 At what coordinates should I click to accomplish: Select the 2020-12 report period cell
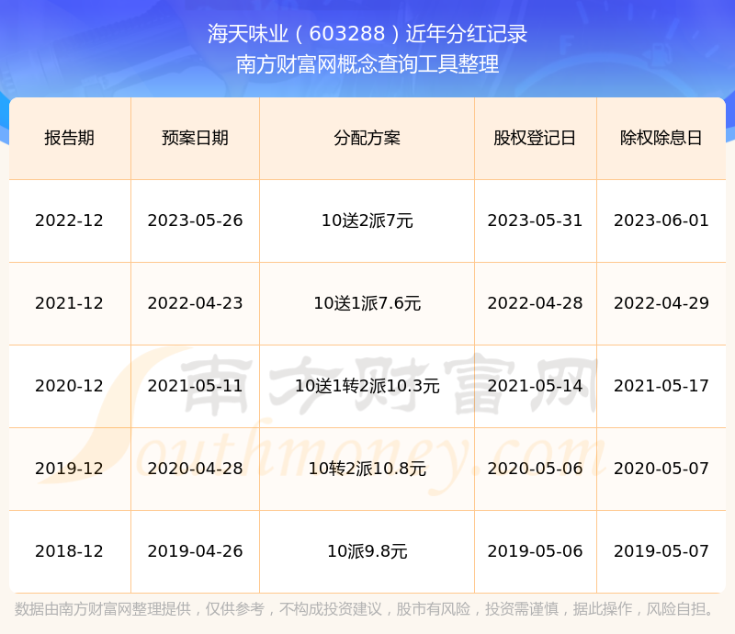tap(70, 386)
